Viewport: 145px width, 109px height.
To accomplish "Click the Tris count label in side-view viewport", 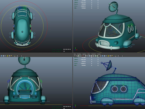I will [76, 63].
